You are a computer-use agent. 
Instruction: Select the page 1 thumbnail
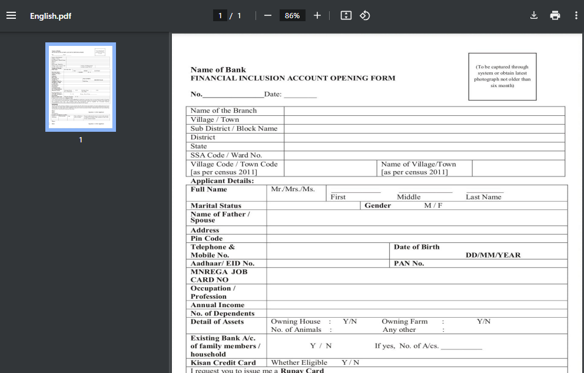(x=81, y=87)
